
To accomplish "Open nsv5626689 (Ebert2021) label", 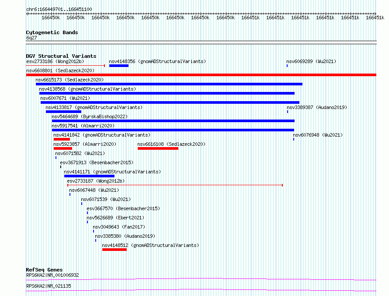I will pos(115,218).
